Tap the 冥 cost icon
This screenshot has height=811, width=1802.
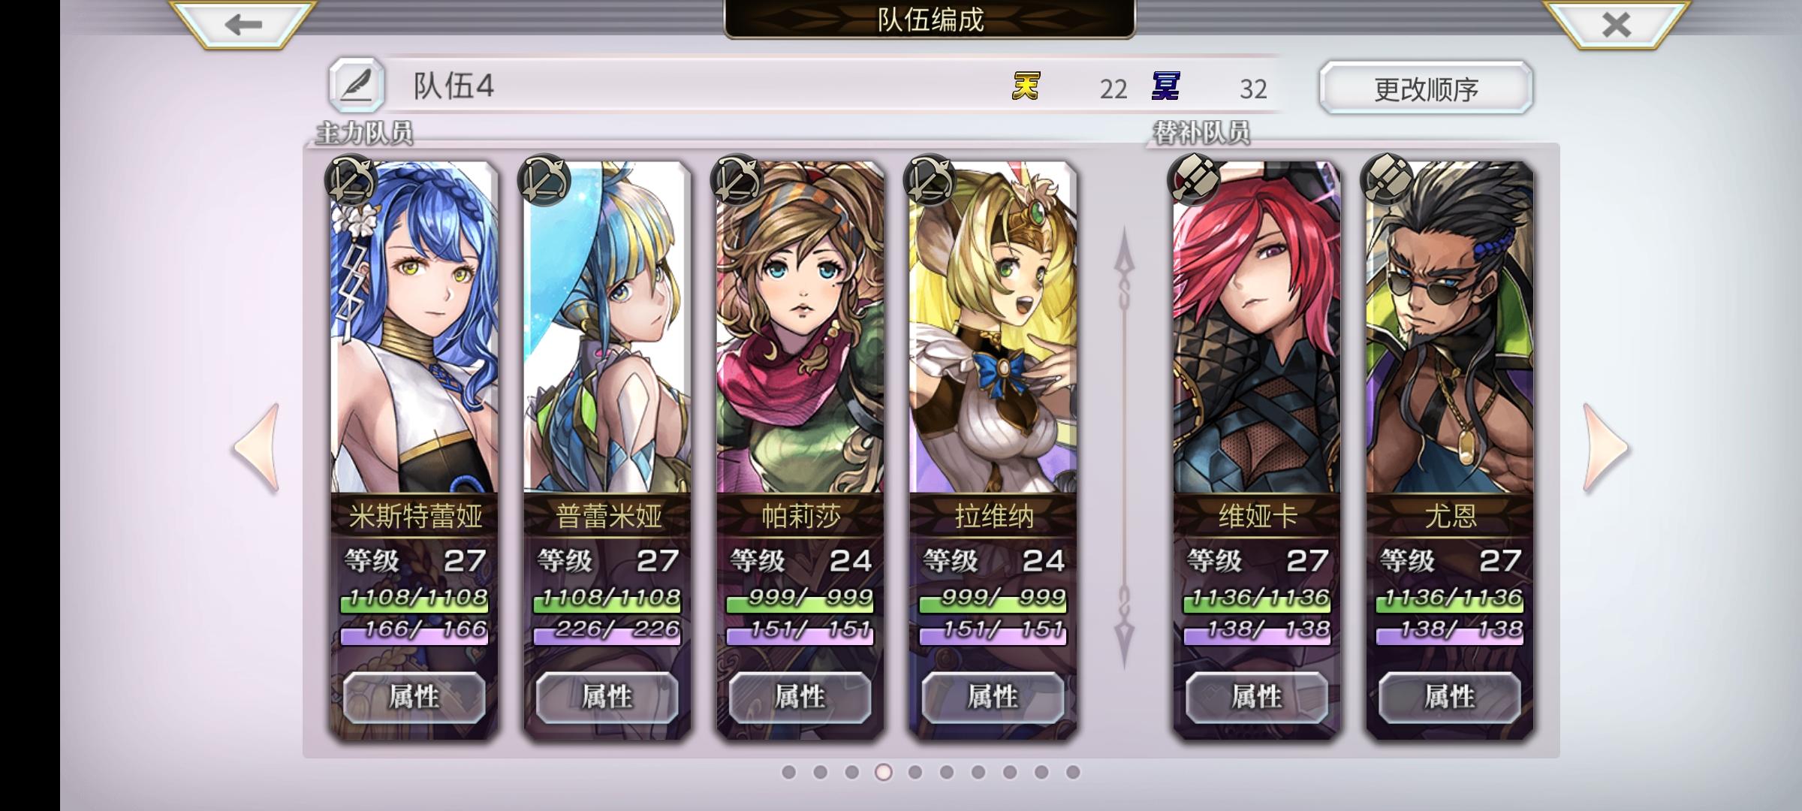pyautogui.click(x=1165, y=86)
